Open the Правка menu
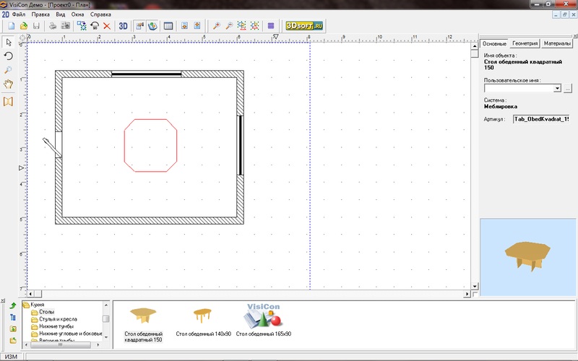This screenshot has width=578, height=361. pos(40,14)
